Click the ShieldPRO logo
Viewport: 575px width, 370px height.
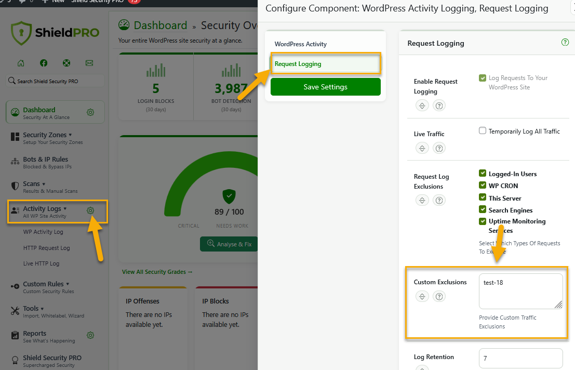point(55,33)
